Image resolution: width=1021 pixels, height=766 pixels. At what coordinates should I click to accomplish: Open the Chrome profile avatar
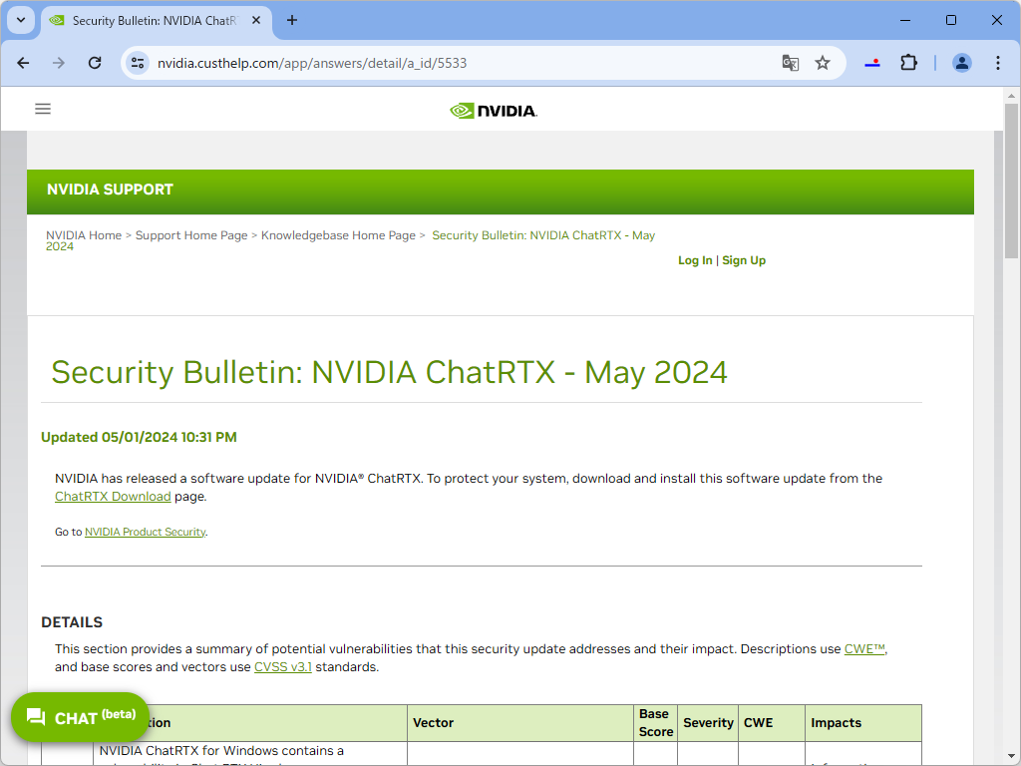[962, 63]
